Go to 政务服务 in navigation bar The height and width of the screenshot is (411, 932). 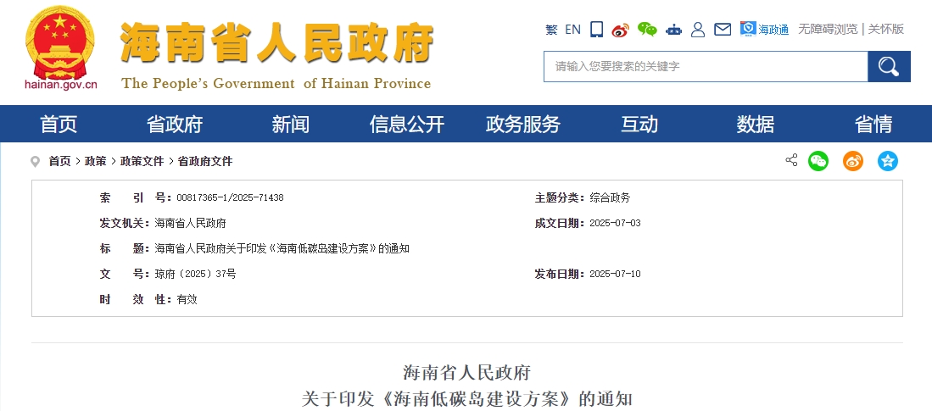[x=523, y=125]
